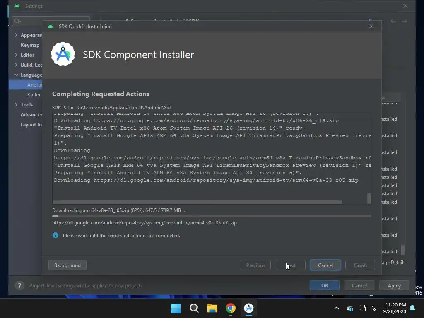Click Android Studio taskbar icon
The height and width of the screenshot is (318, 424).
click(x=249, y=308)
